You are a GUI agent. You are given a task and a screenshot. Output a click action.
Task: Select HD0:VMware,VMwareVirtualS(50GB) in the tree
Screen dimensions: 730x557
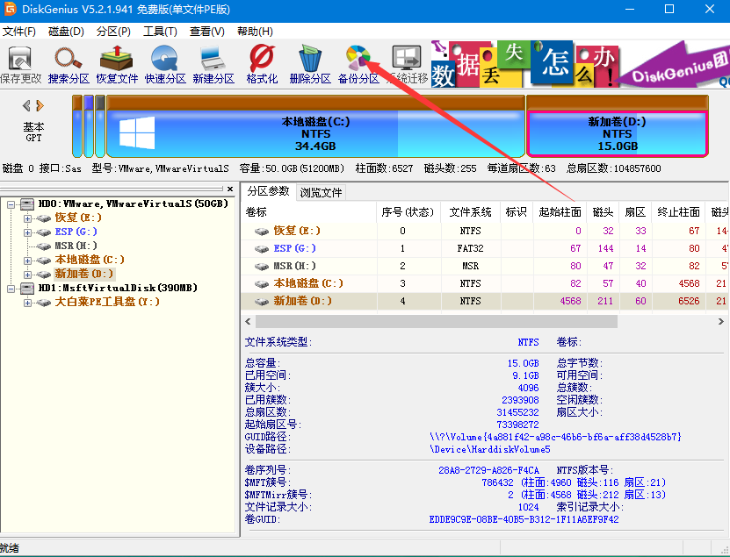click(134, 204)
